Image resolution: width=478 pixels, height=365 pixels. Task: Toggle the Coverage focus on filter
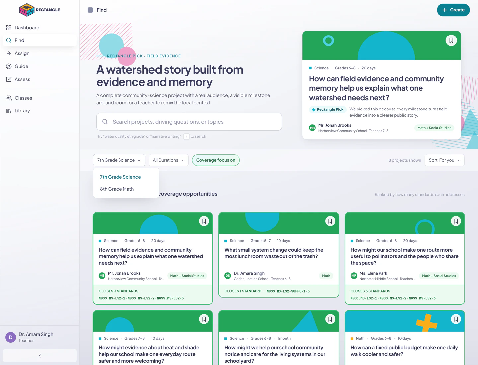(x=216, y=160)
